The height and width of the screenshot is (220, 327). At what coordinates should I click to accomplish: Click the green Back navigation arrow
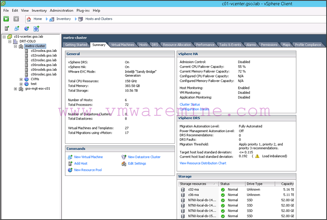pos(6,19)
